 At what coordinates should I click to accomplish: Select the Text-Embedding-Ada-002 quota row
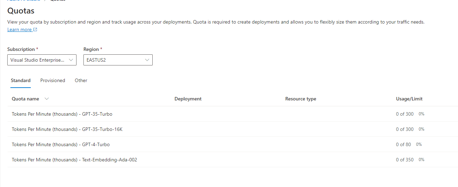click(x=233, y=160)
